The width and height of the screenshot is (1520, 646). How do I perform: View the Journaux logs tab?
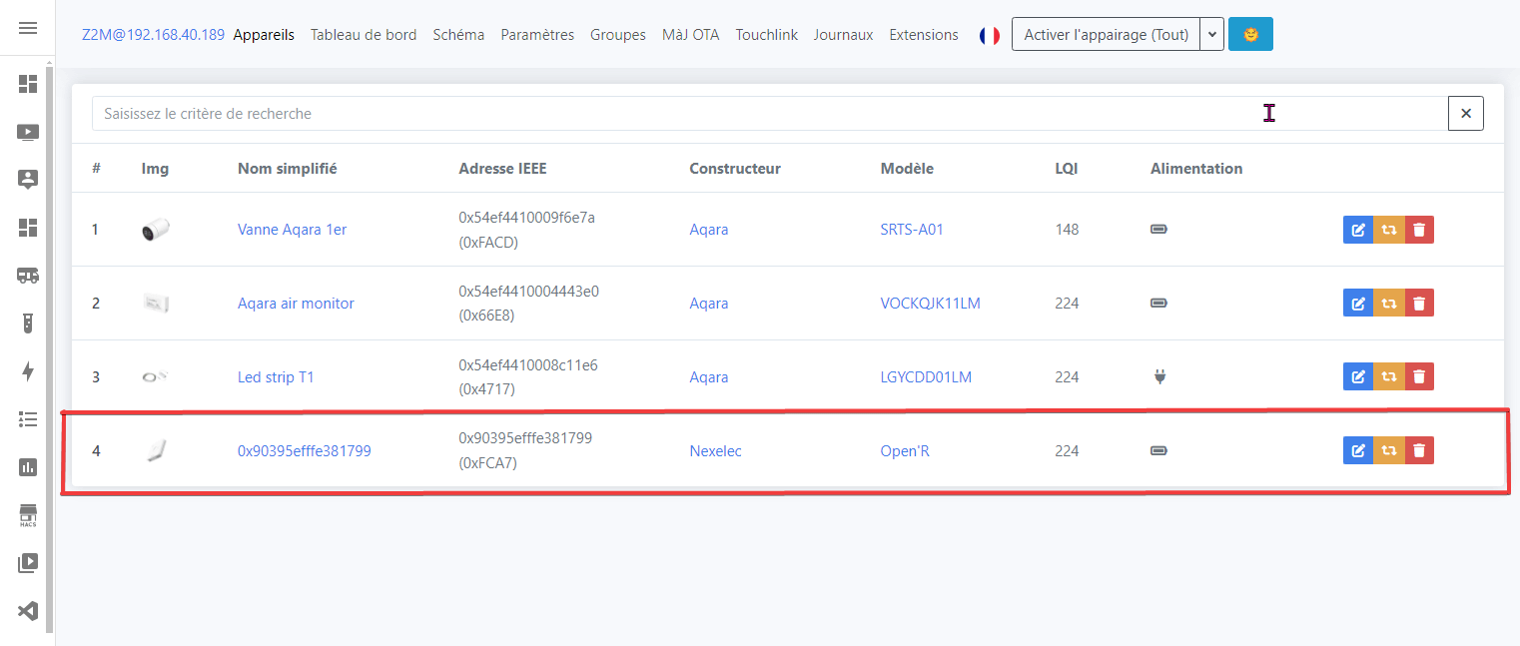tap(843, 35)
